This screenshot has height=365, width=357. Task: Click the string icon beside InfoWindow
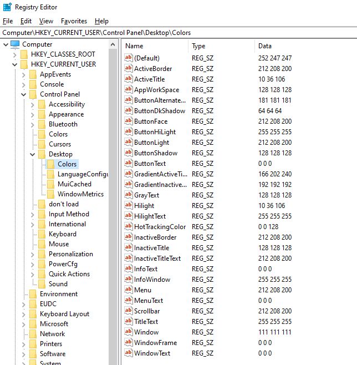click(129, 279)
